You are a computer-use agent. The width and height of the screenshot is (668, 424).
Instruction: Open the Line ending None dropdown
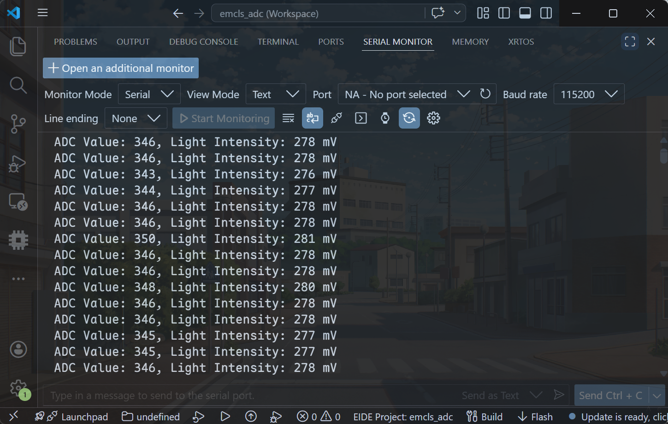click(x=136, y=118)
